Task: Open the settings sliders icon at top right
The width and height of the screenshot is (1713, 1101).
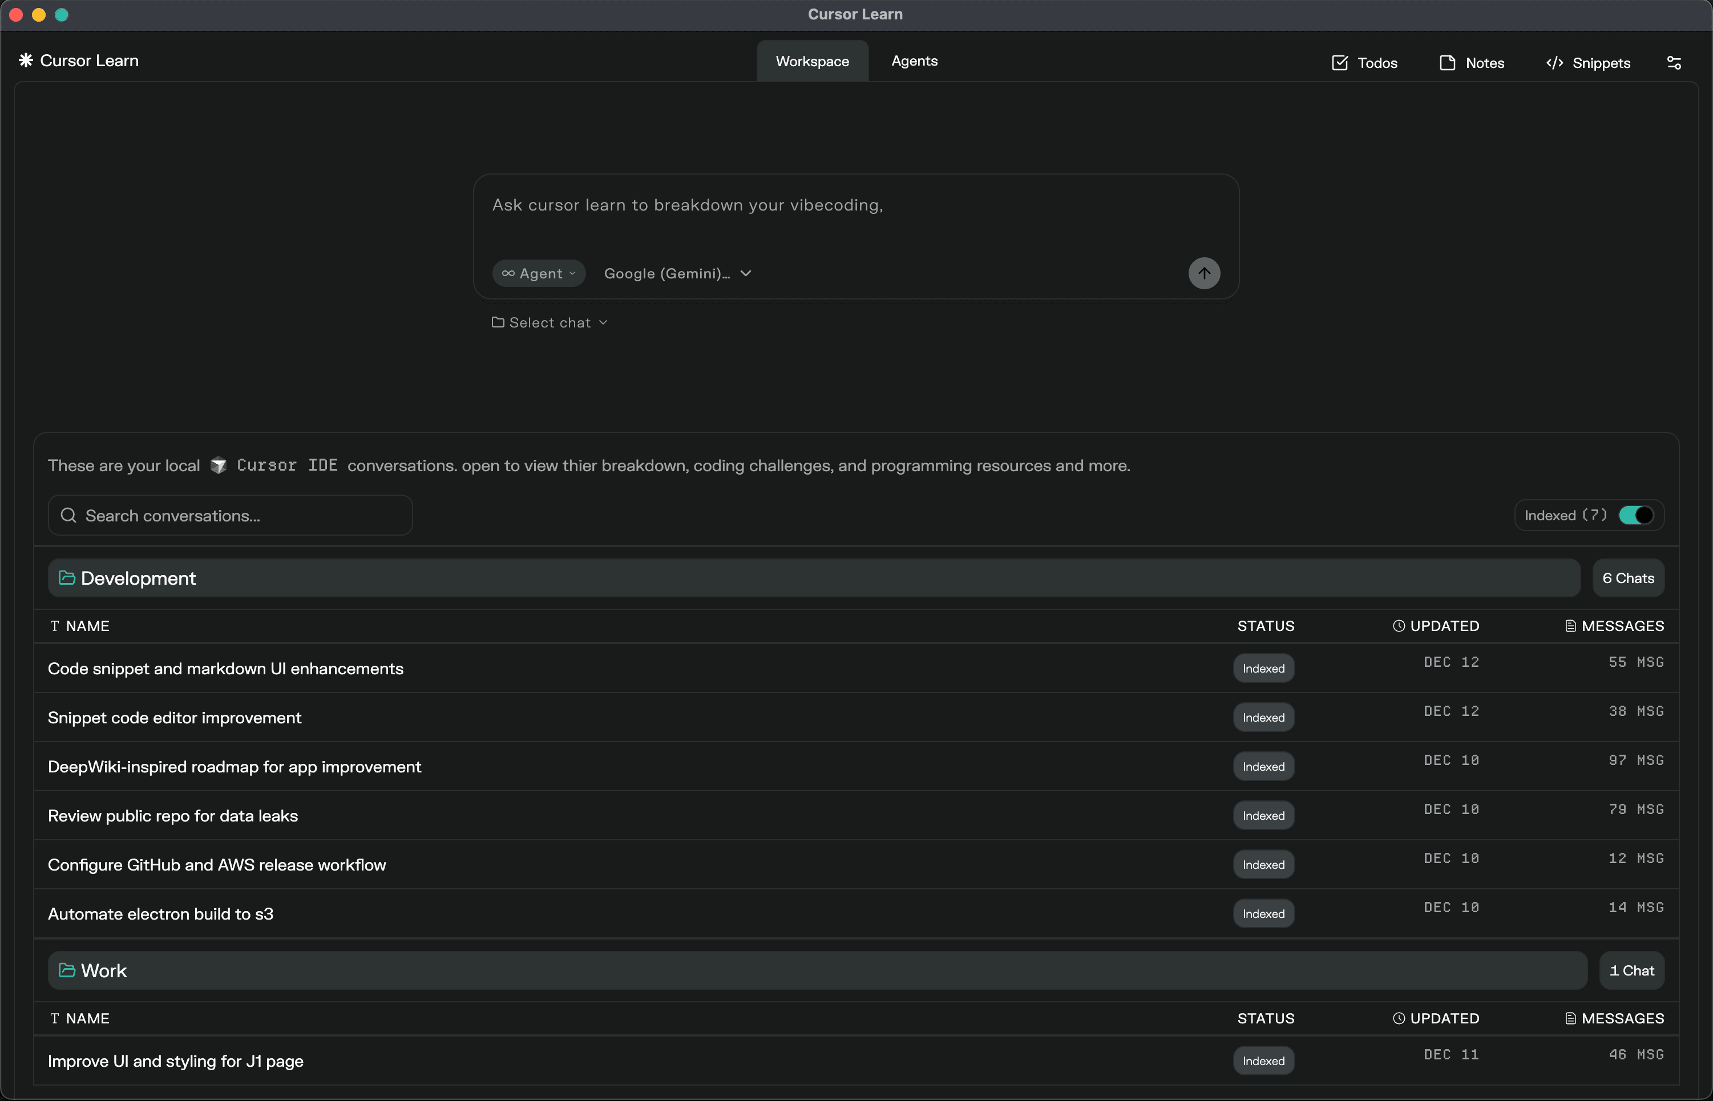Action: click(1674, 63)
